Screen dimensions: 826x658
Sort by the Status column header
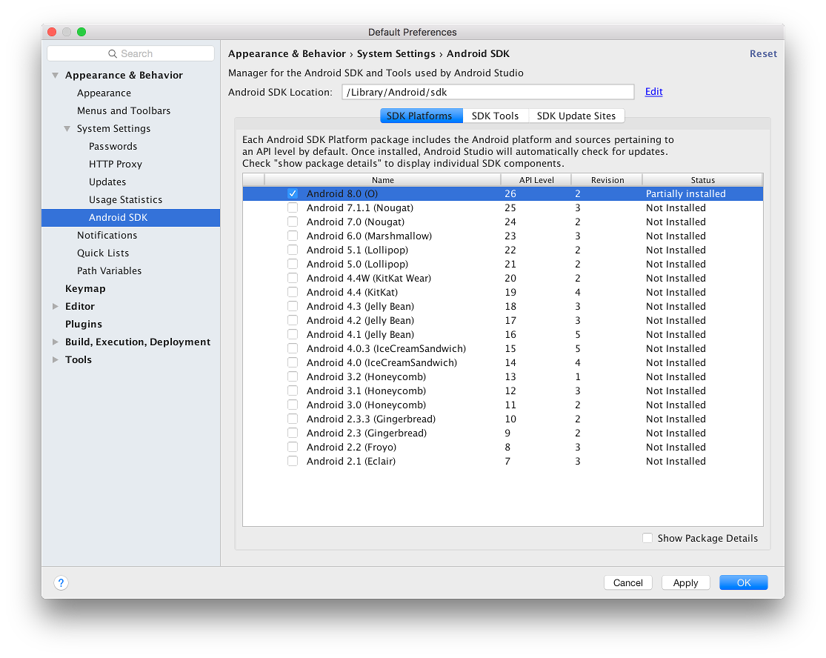(x=703, y=179)
